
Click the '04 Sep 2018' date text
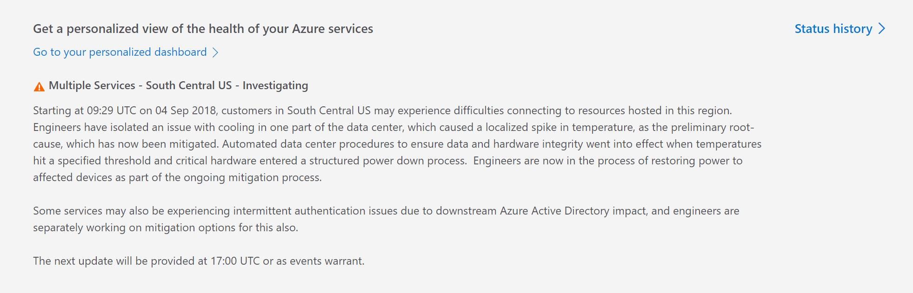186,111
